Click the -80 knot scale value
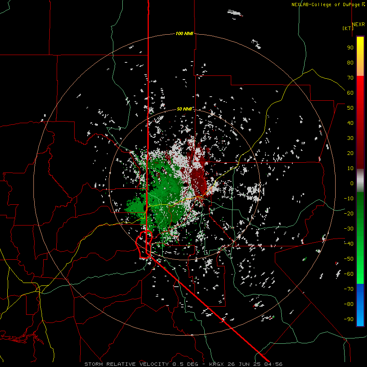Image resolution: width=367 pixels, height=367 pixels. pyautogui.click(x=349, y=304)
